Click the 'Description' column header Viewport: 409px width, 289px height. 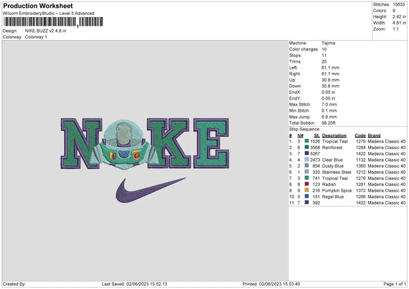coord(334,136)
